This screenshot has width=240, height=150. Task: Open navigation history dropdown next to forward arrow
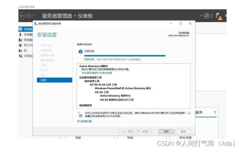pyautogui.click(x=33, y=16)
